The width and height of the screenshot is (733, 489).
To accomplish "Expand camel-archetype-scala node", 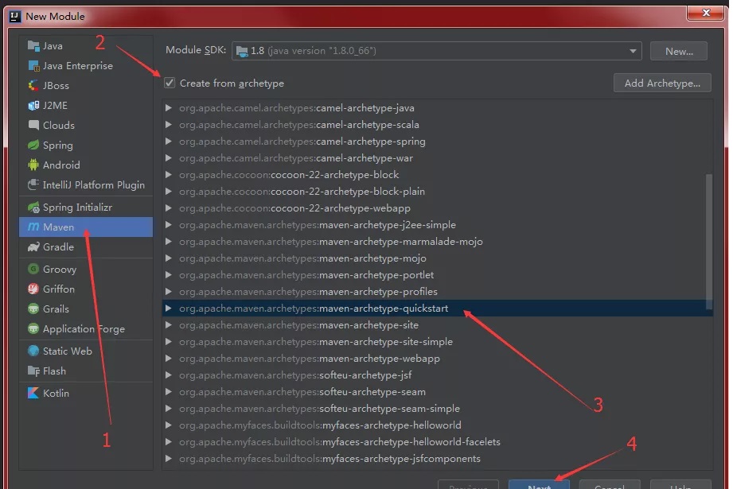I will click(x=168, y=125).
